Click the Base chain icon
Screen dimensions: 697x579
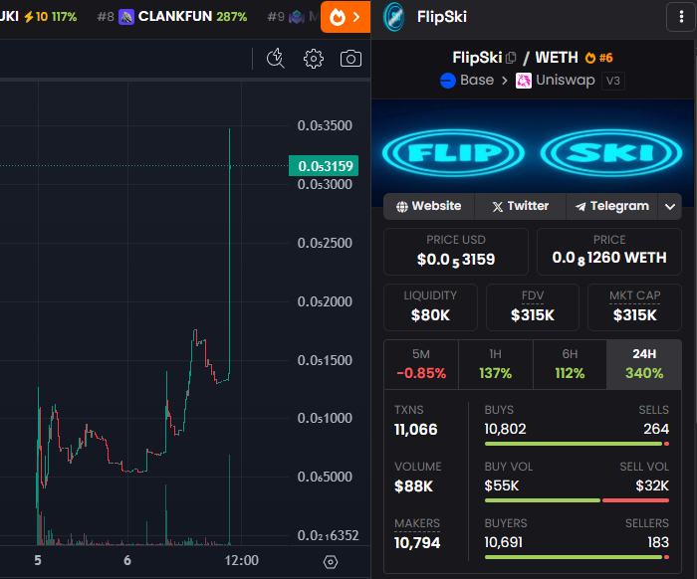coord(448,81)
